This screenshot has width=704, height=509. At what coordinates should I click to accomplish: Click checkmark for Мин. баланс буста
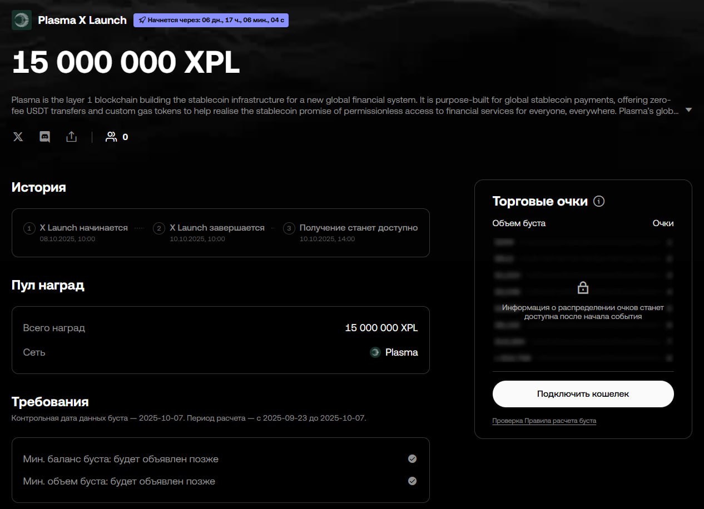[412, 459]
